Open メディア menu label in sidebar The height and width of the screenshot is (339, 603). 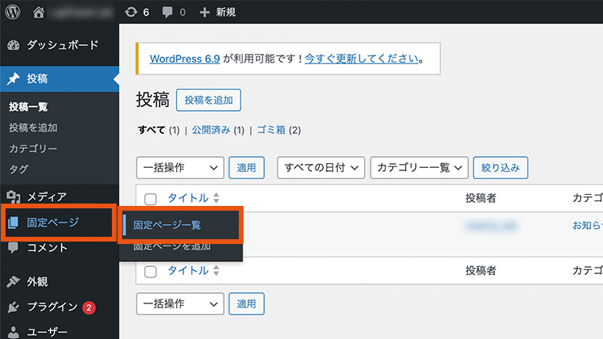pyautogui.click(x=47, y=196)
